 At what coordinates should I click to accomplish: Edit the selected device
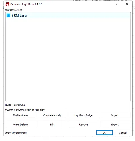pos(52,124)
